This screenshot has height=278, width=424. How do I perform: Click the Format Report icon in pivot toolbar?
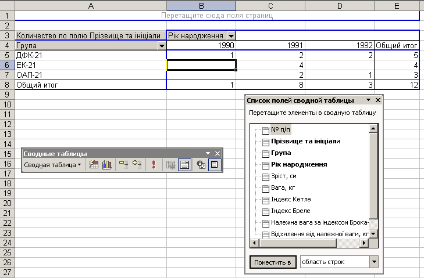click(x=94, y=164)
